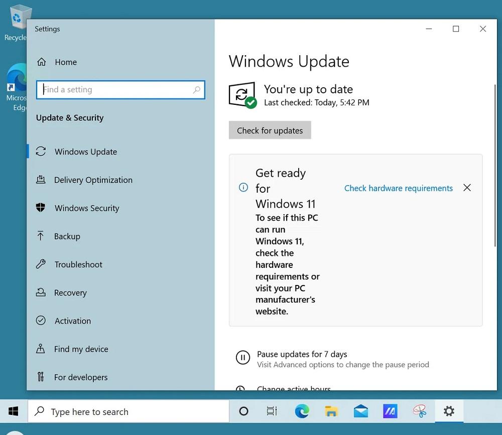Open Find my device settings
The image size is (502, 435).
tap(81, 349)
